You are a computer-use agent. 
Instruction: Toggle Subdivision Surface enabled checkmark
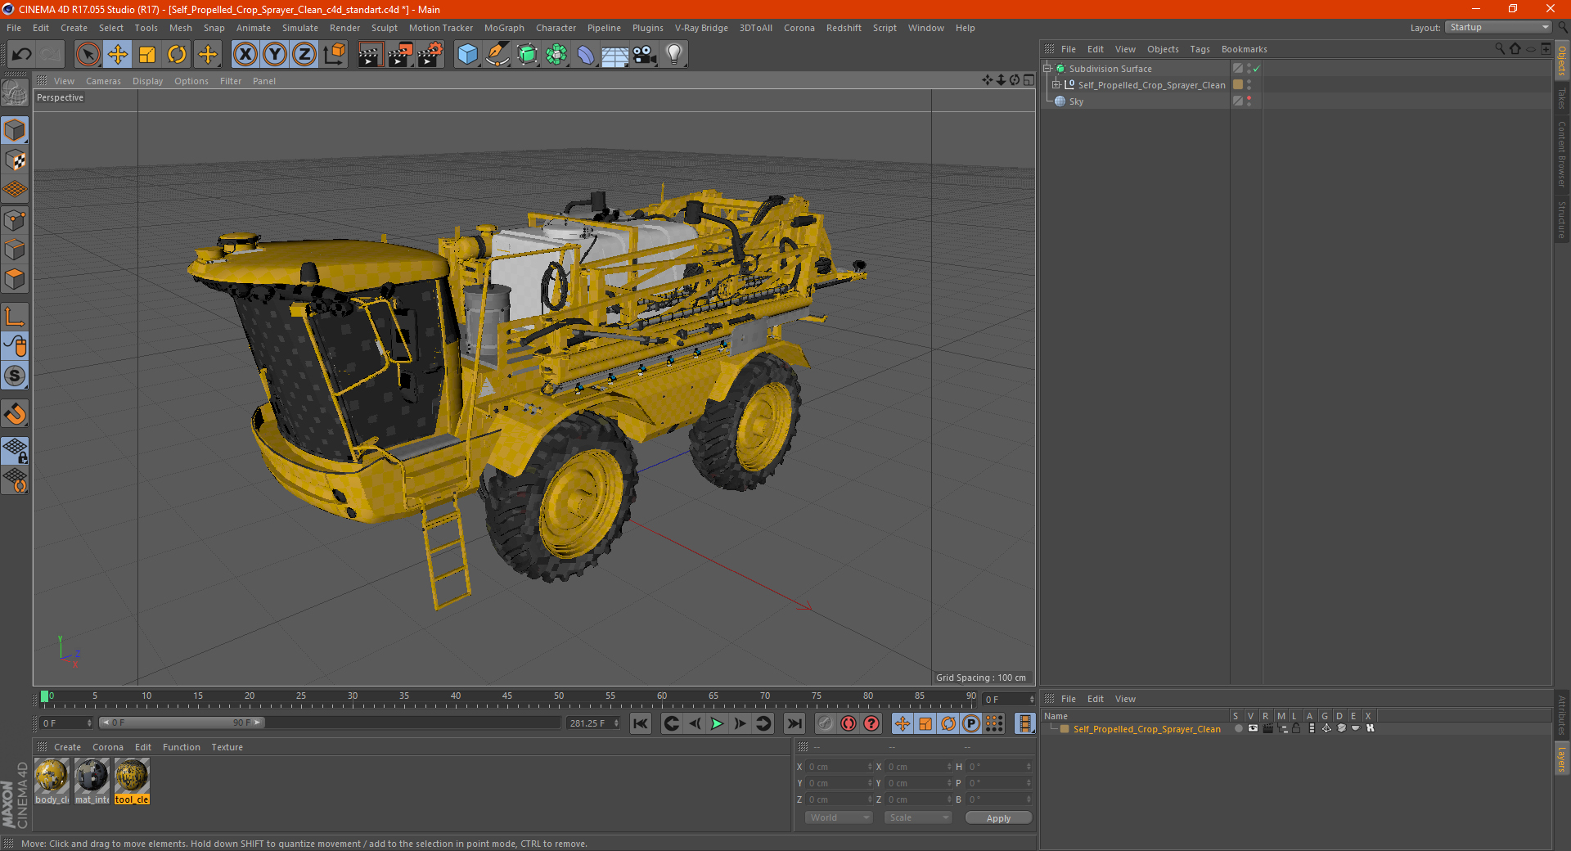click(x=1257, y=69)
